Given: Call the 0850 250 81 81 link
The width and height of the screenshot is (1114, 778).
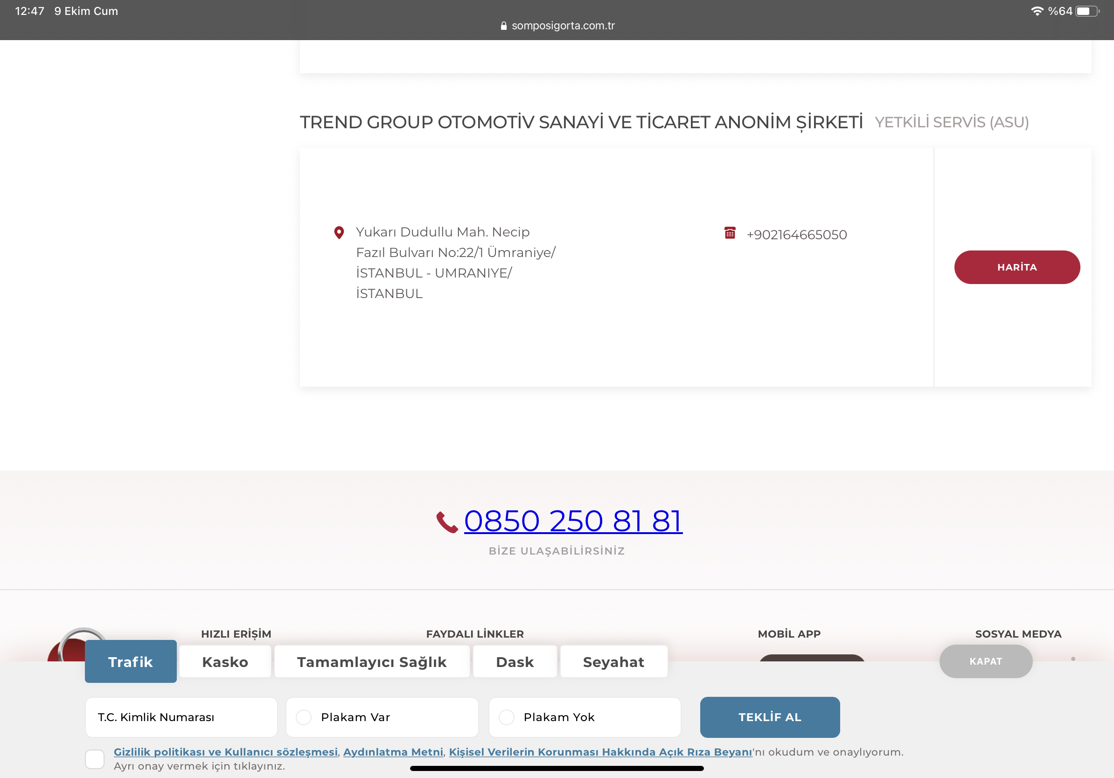Looking at the screenshot, I should coord(573,521).
